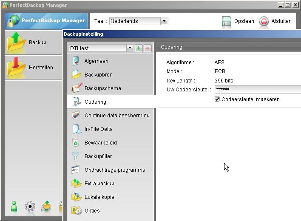Close the PerfectBackup Manager window

point(295,5)
